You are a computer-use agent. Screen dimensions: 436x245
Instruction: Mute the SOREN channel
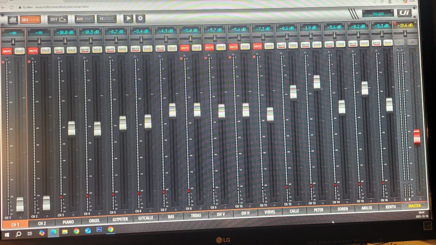329,44
